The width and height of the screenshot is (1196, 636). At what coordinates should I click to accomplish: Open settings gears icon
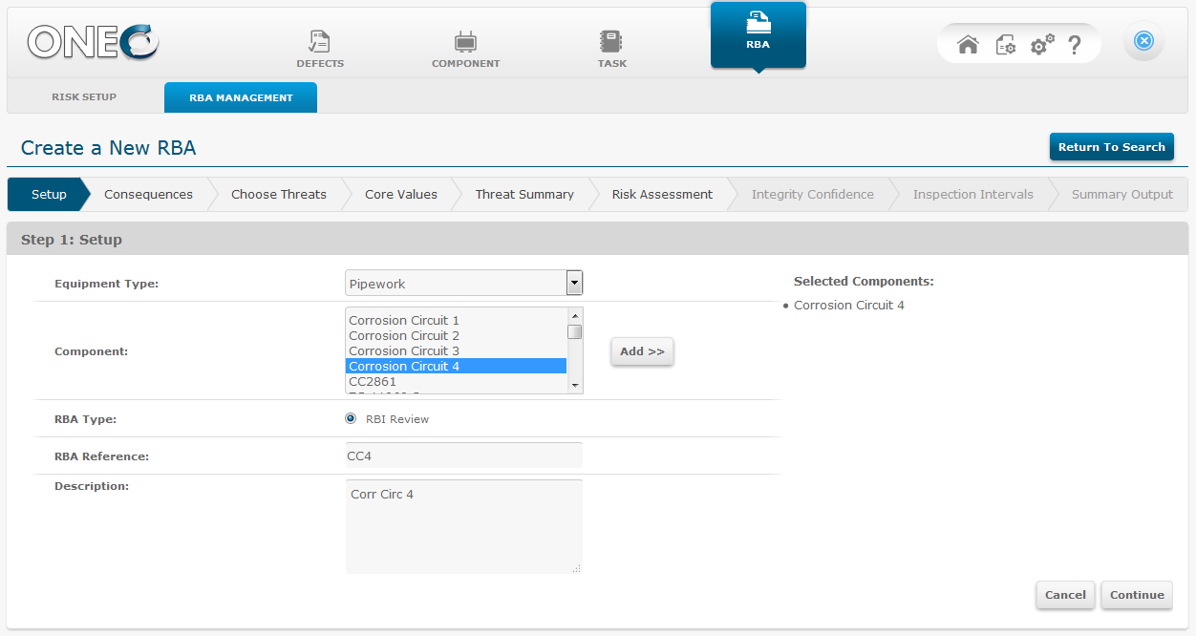click(x=1041, y=45)
